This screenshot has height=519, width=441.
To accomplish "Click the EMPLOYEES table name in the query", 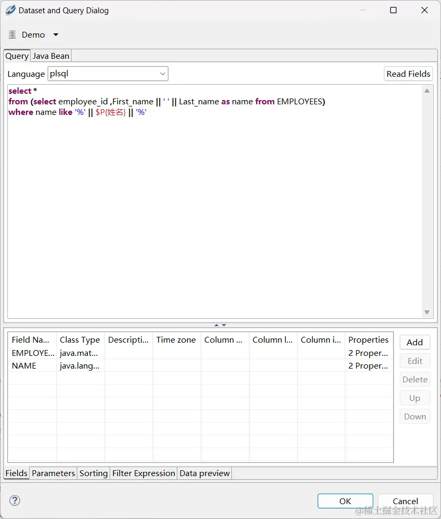I will 300,101.
